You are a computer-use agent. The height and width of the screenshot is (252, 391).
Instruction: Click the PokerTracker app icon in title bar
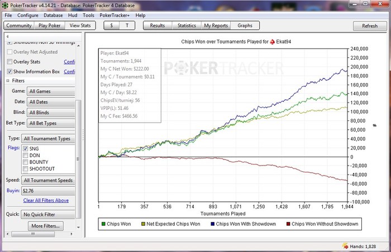tap(5, 5)
